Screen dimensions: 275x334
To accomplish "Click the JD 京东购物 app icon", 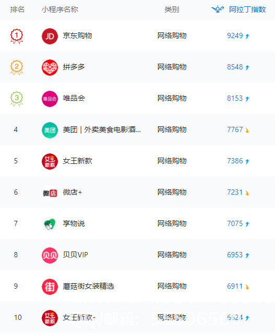I will pos(50,36).
